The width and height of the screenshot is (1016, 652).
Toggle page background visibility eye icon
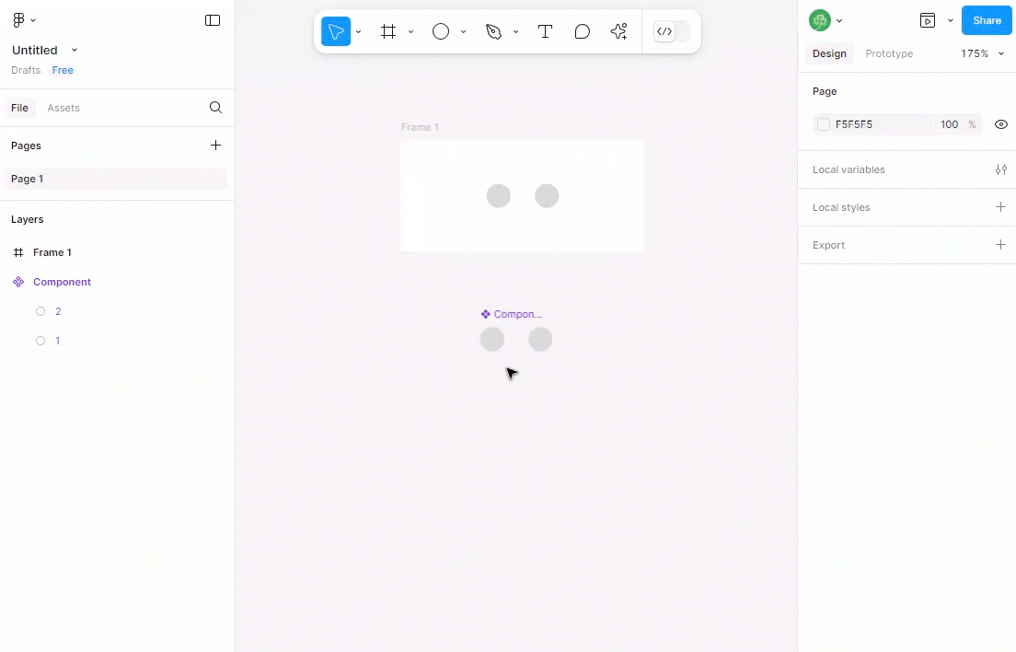click(x=1001, y=124)
